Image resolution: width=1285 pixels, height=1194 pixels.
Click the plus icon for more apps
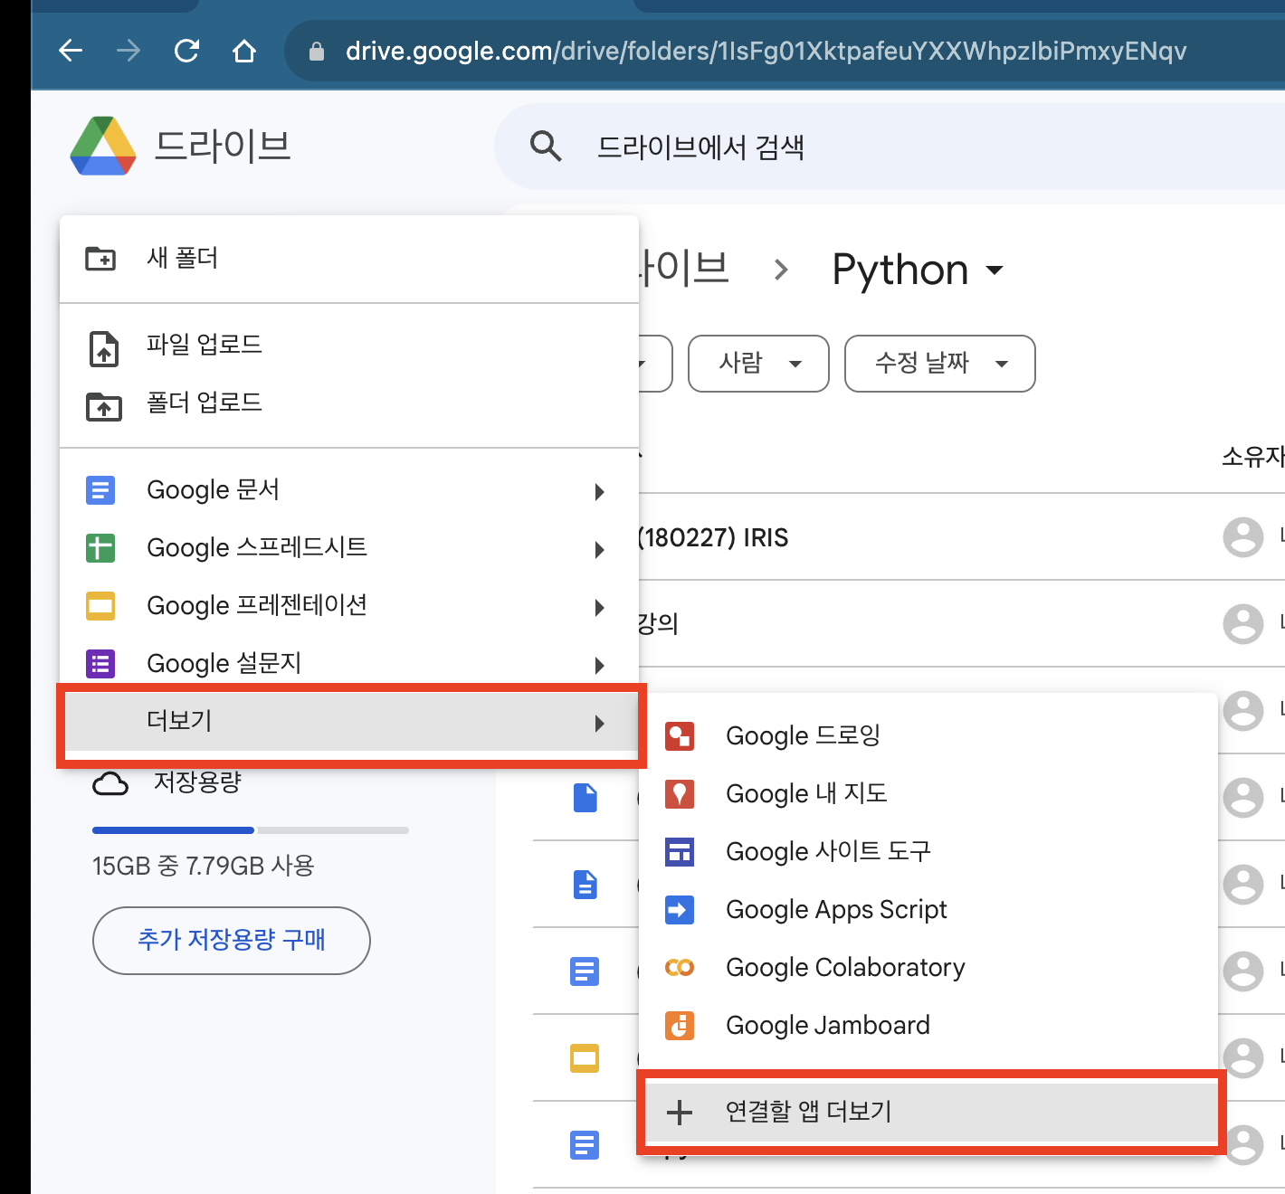click(680, 1113)
